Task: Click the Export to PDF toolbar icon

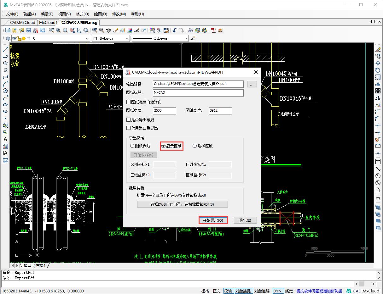Action: tap(213, 30)
